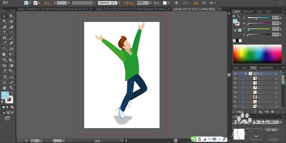Open the fill color dropdown in control bar

[x=31, y=3]
